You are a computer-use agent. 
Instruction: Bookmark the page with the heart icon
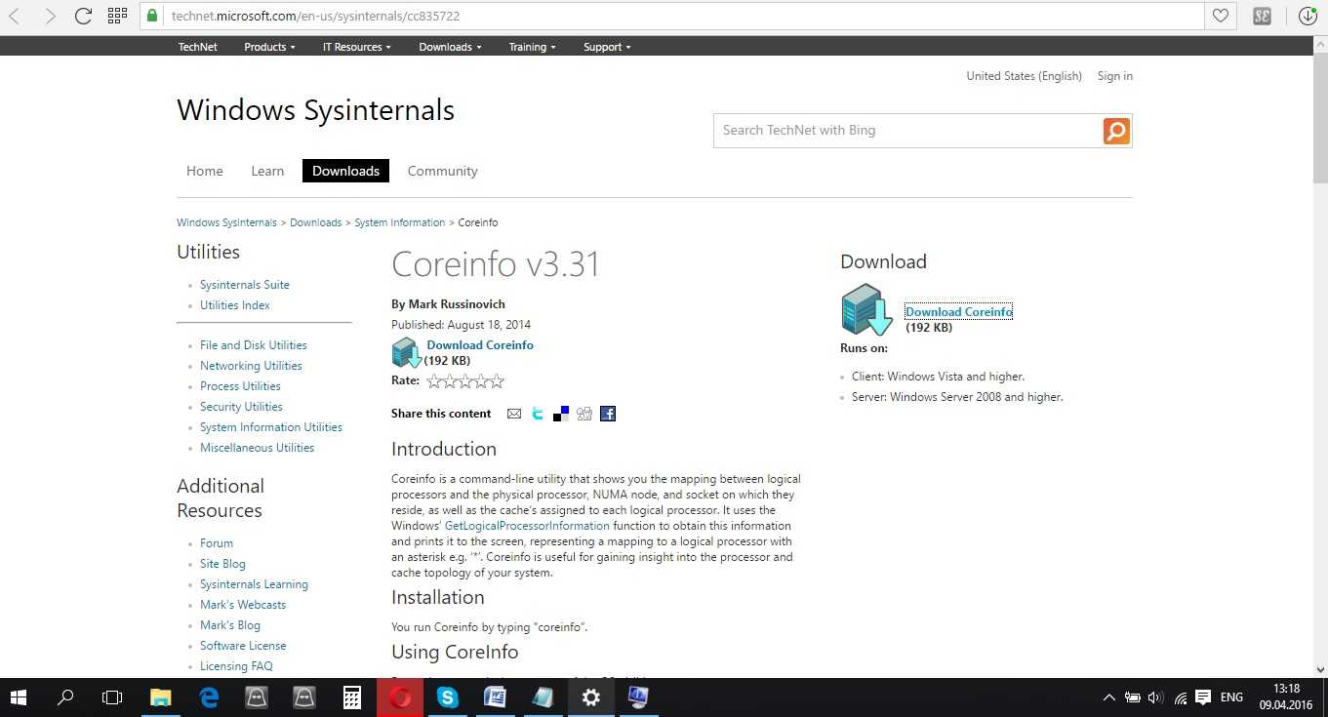click(x=1221, y=16)
